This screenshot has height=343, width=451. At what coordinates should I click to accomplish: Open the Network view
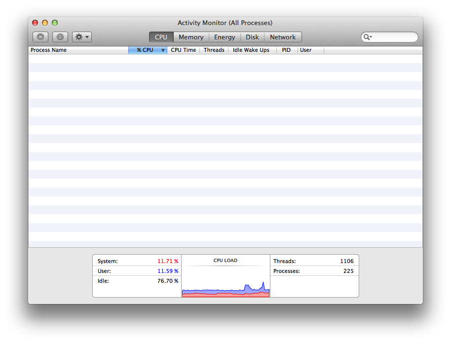tap(283, 37)
